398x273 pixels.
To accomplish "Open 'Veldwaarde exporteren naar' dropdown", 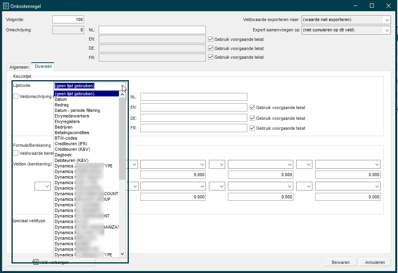I will (x=346, y=20).
